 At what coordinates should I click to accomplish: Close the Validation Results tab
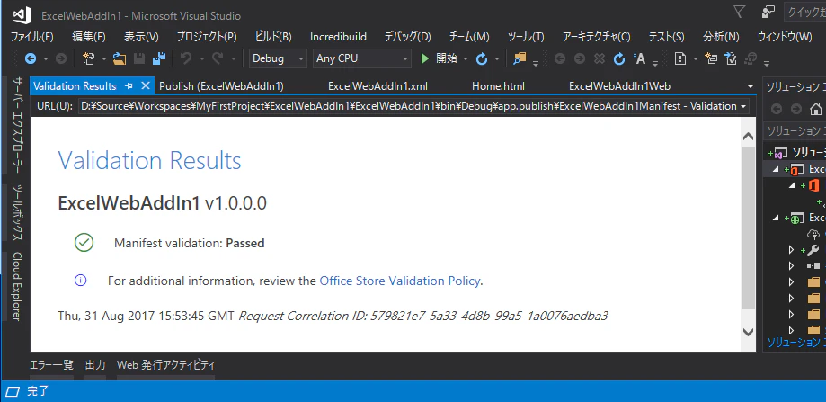pyautogui.click(x=146, y=85)
